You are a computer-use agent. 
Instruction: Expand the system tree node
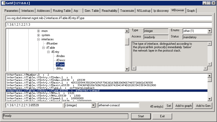click(x=38, y=35)
